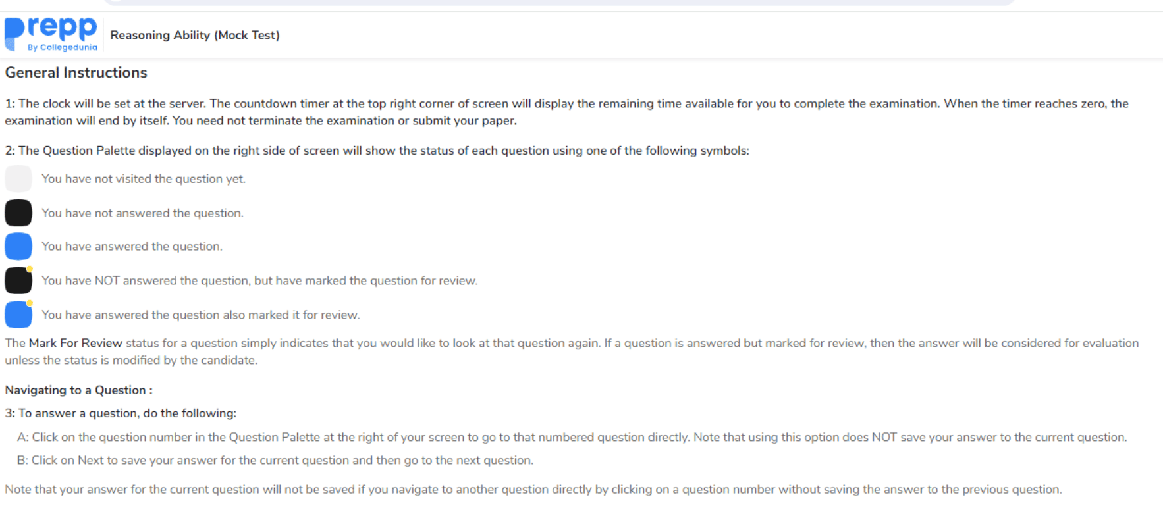Image resolution: width=1163 pixels, height=510 pixels.
Task: Click black not-answered marked-for-review icon
Action: click(18, 280)
